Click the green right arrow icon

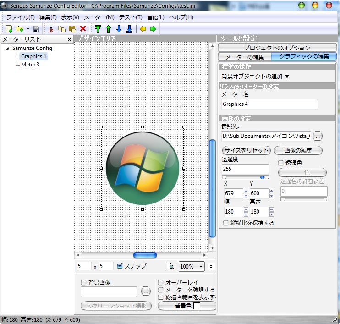[x=153, y=29]
